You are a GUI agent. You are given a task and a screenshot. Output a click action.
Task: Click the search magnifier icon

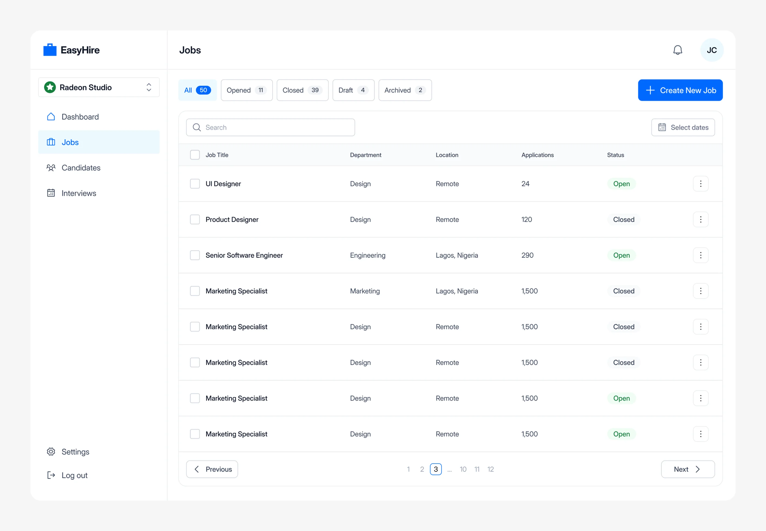pos(197,127)
